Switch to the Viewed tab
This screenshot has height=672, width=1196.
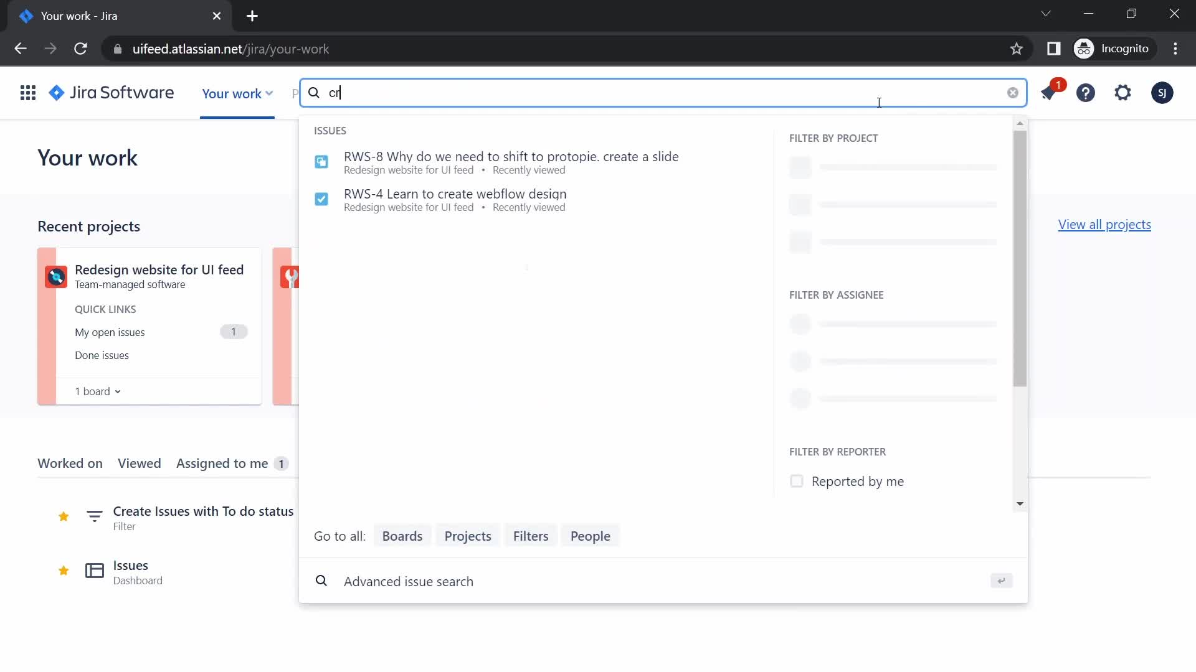point(140,463)
